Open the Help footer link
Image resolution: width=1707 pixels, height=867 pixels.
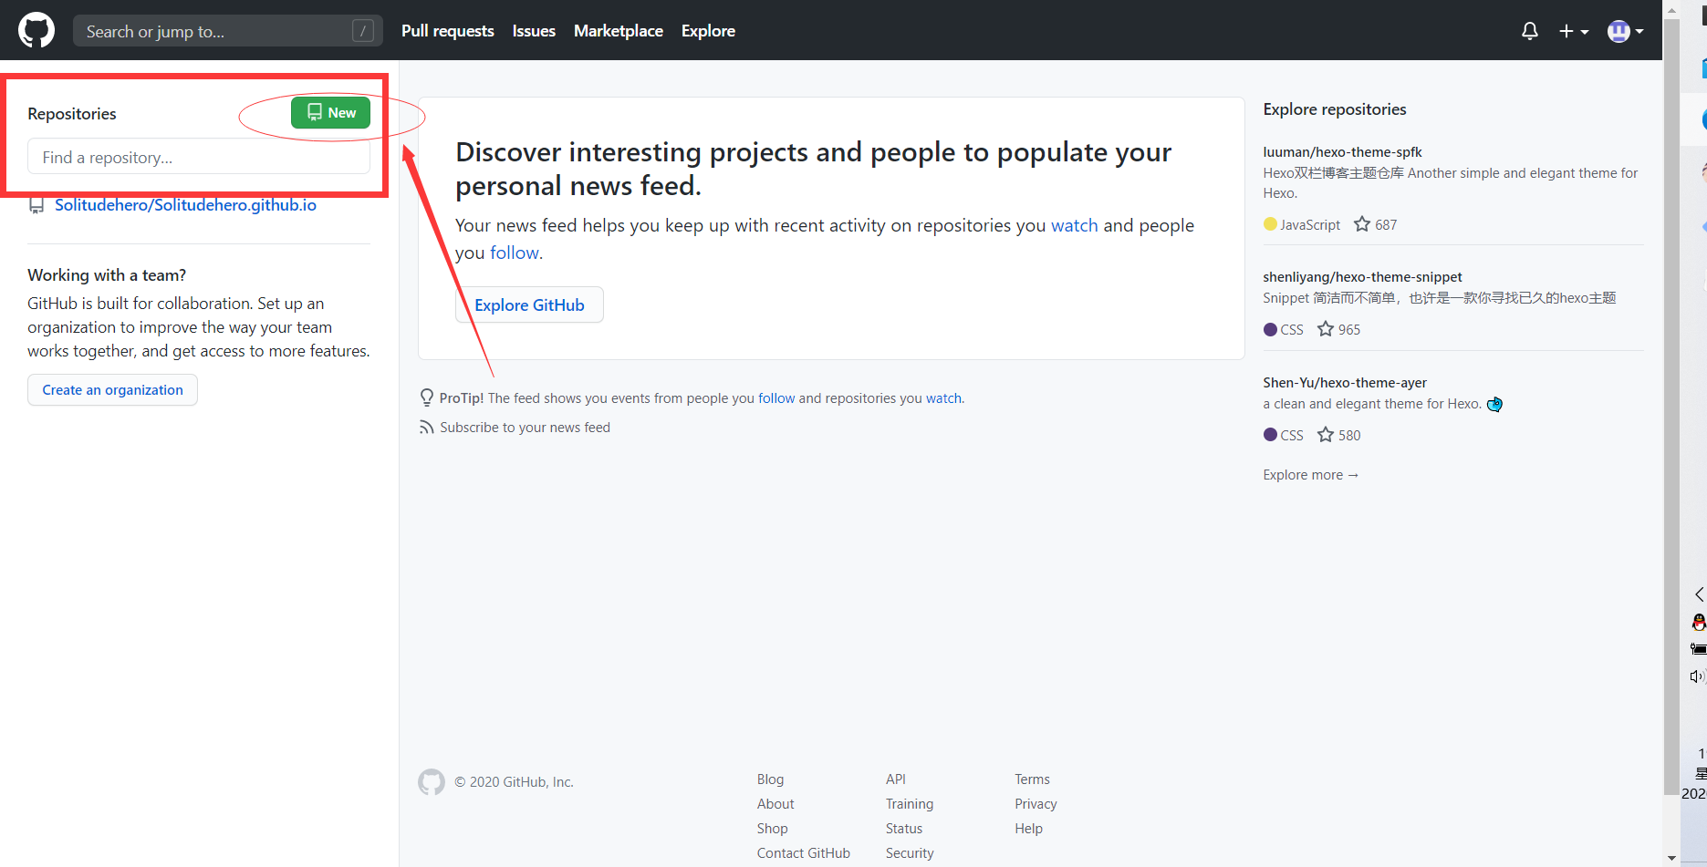1028,829
